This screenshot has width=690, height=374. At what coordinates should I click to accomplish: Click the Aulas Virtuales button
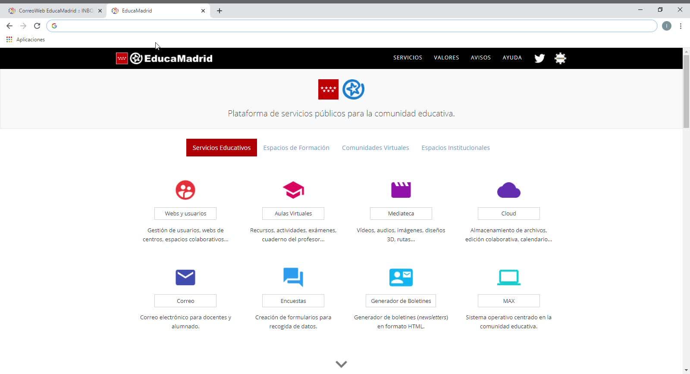point(293,213)
